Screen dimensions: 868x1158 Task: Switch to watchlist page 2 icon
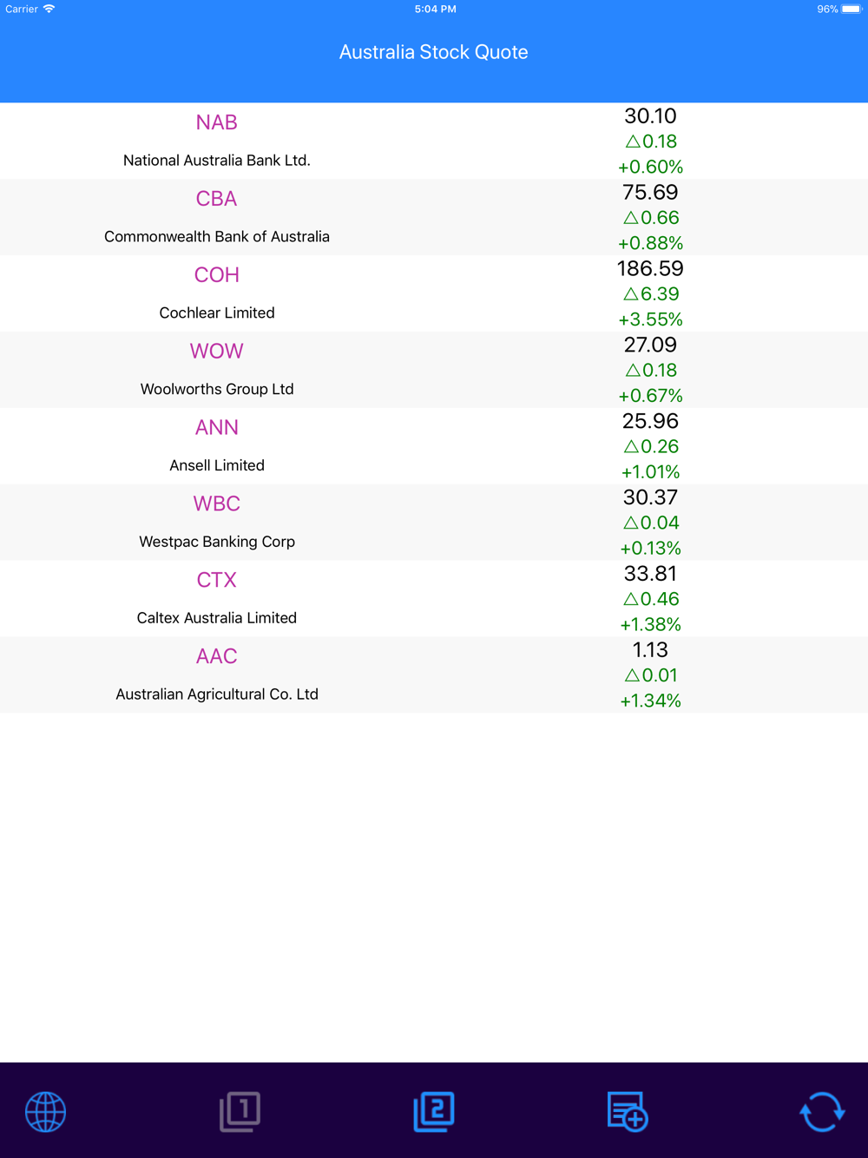pyautogui.click(x=434, y=1111)
